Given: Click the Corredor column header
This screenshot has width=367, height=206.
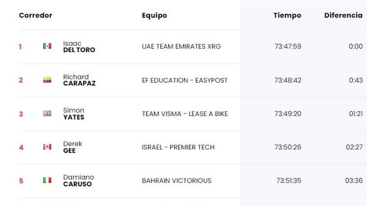Looking at the screenshot, I should [35, 15].
